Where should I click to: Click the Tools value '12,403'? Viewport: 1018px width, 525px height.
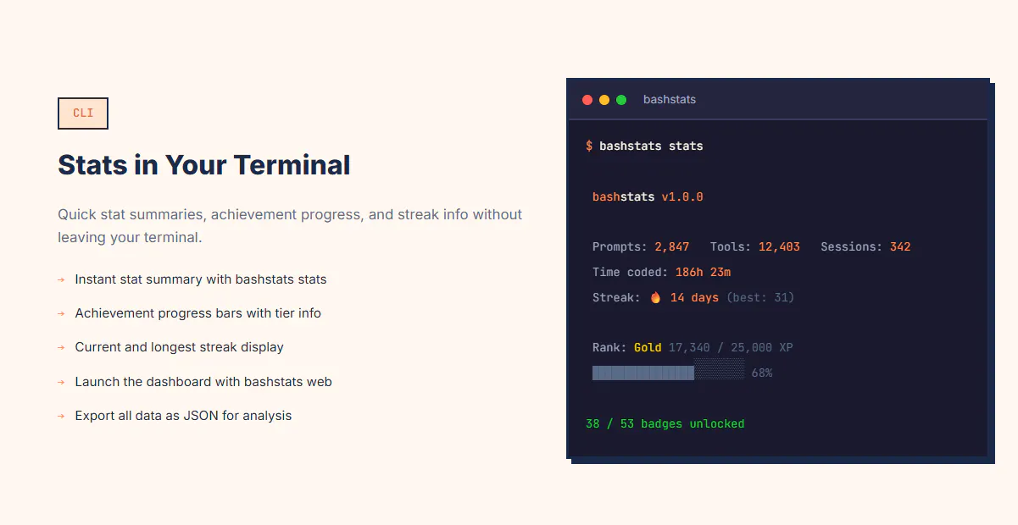(x=779, y=246)
